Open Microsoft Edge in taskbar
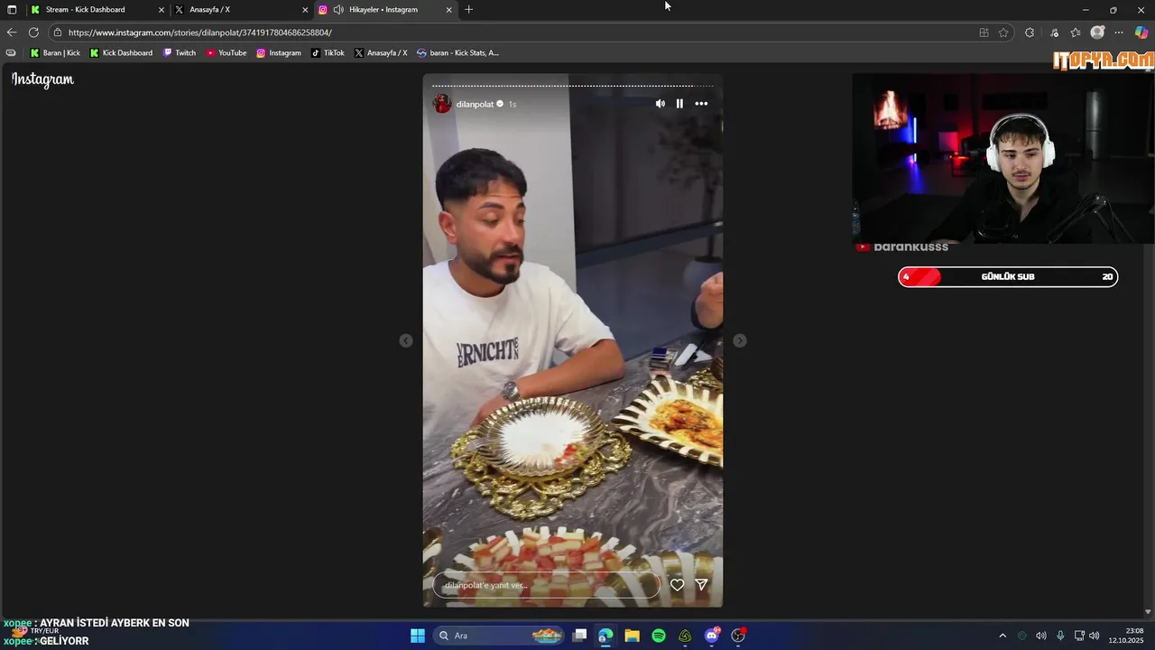Screen dimensions: 1155x650 pos(605,636)
